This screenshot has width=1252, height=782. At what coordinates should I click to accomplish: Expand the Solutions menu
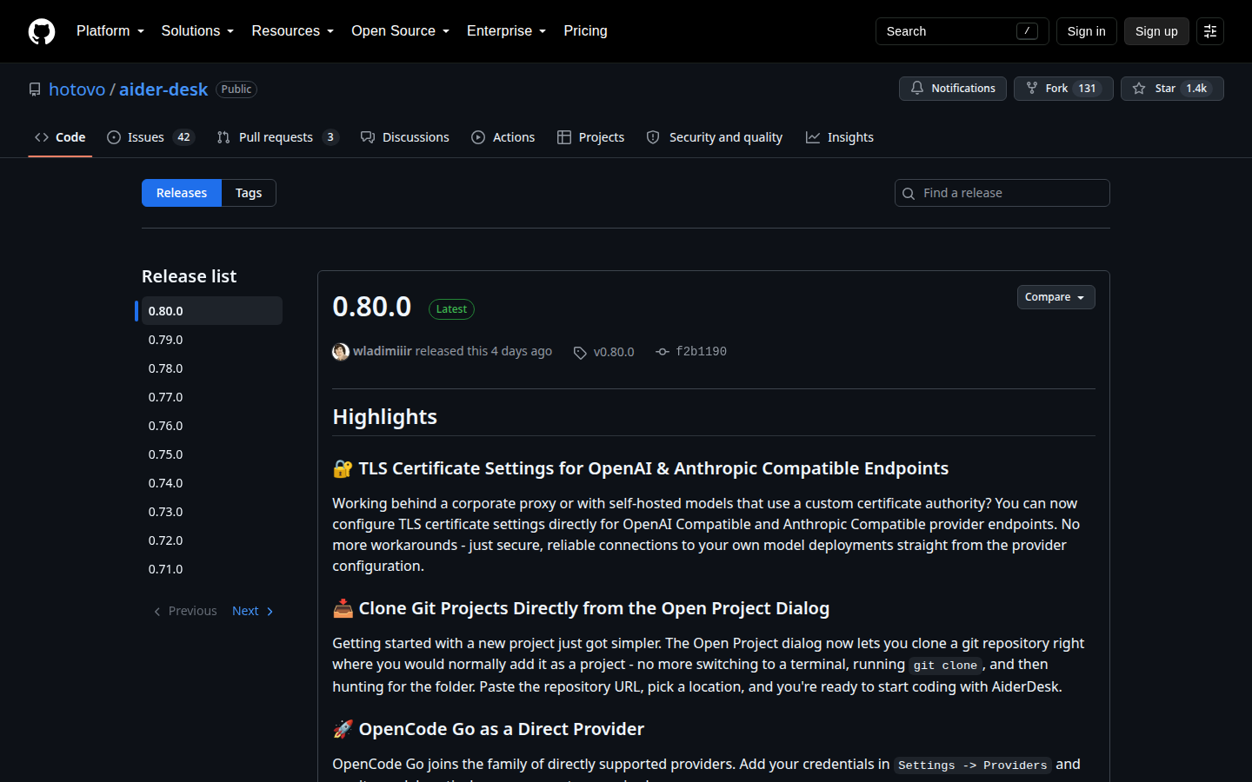click(x=197, y=31)
